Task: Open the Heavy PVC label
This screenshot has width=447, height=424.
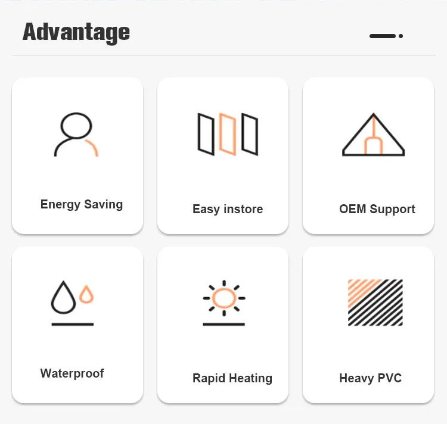Action: coord(370,378)
